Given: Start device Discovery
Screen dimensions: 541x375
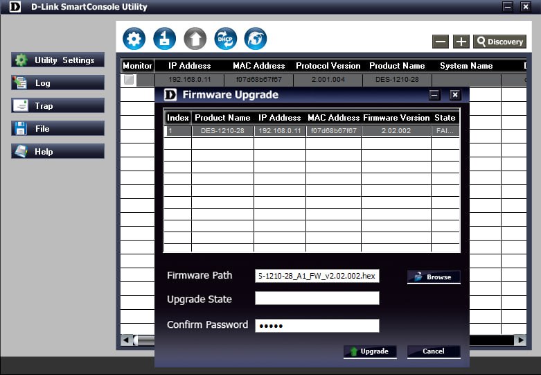Looking at the screenshot, I should click(x=499, y=42).
